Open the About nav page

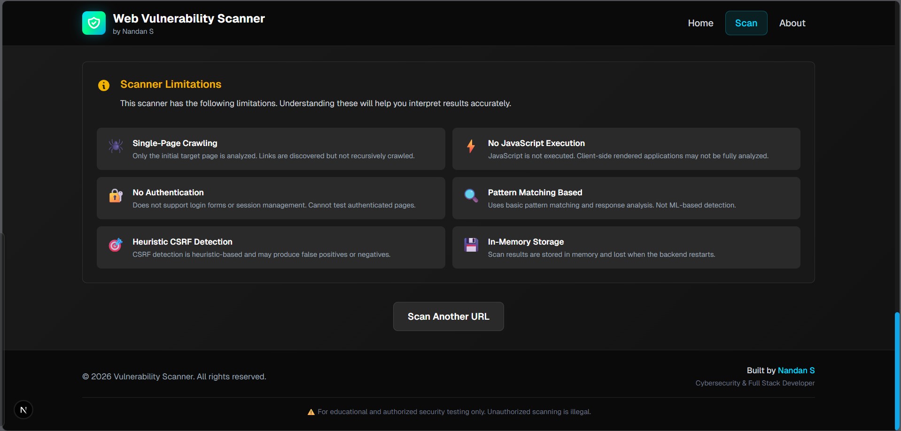point(792,23)
